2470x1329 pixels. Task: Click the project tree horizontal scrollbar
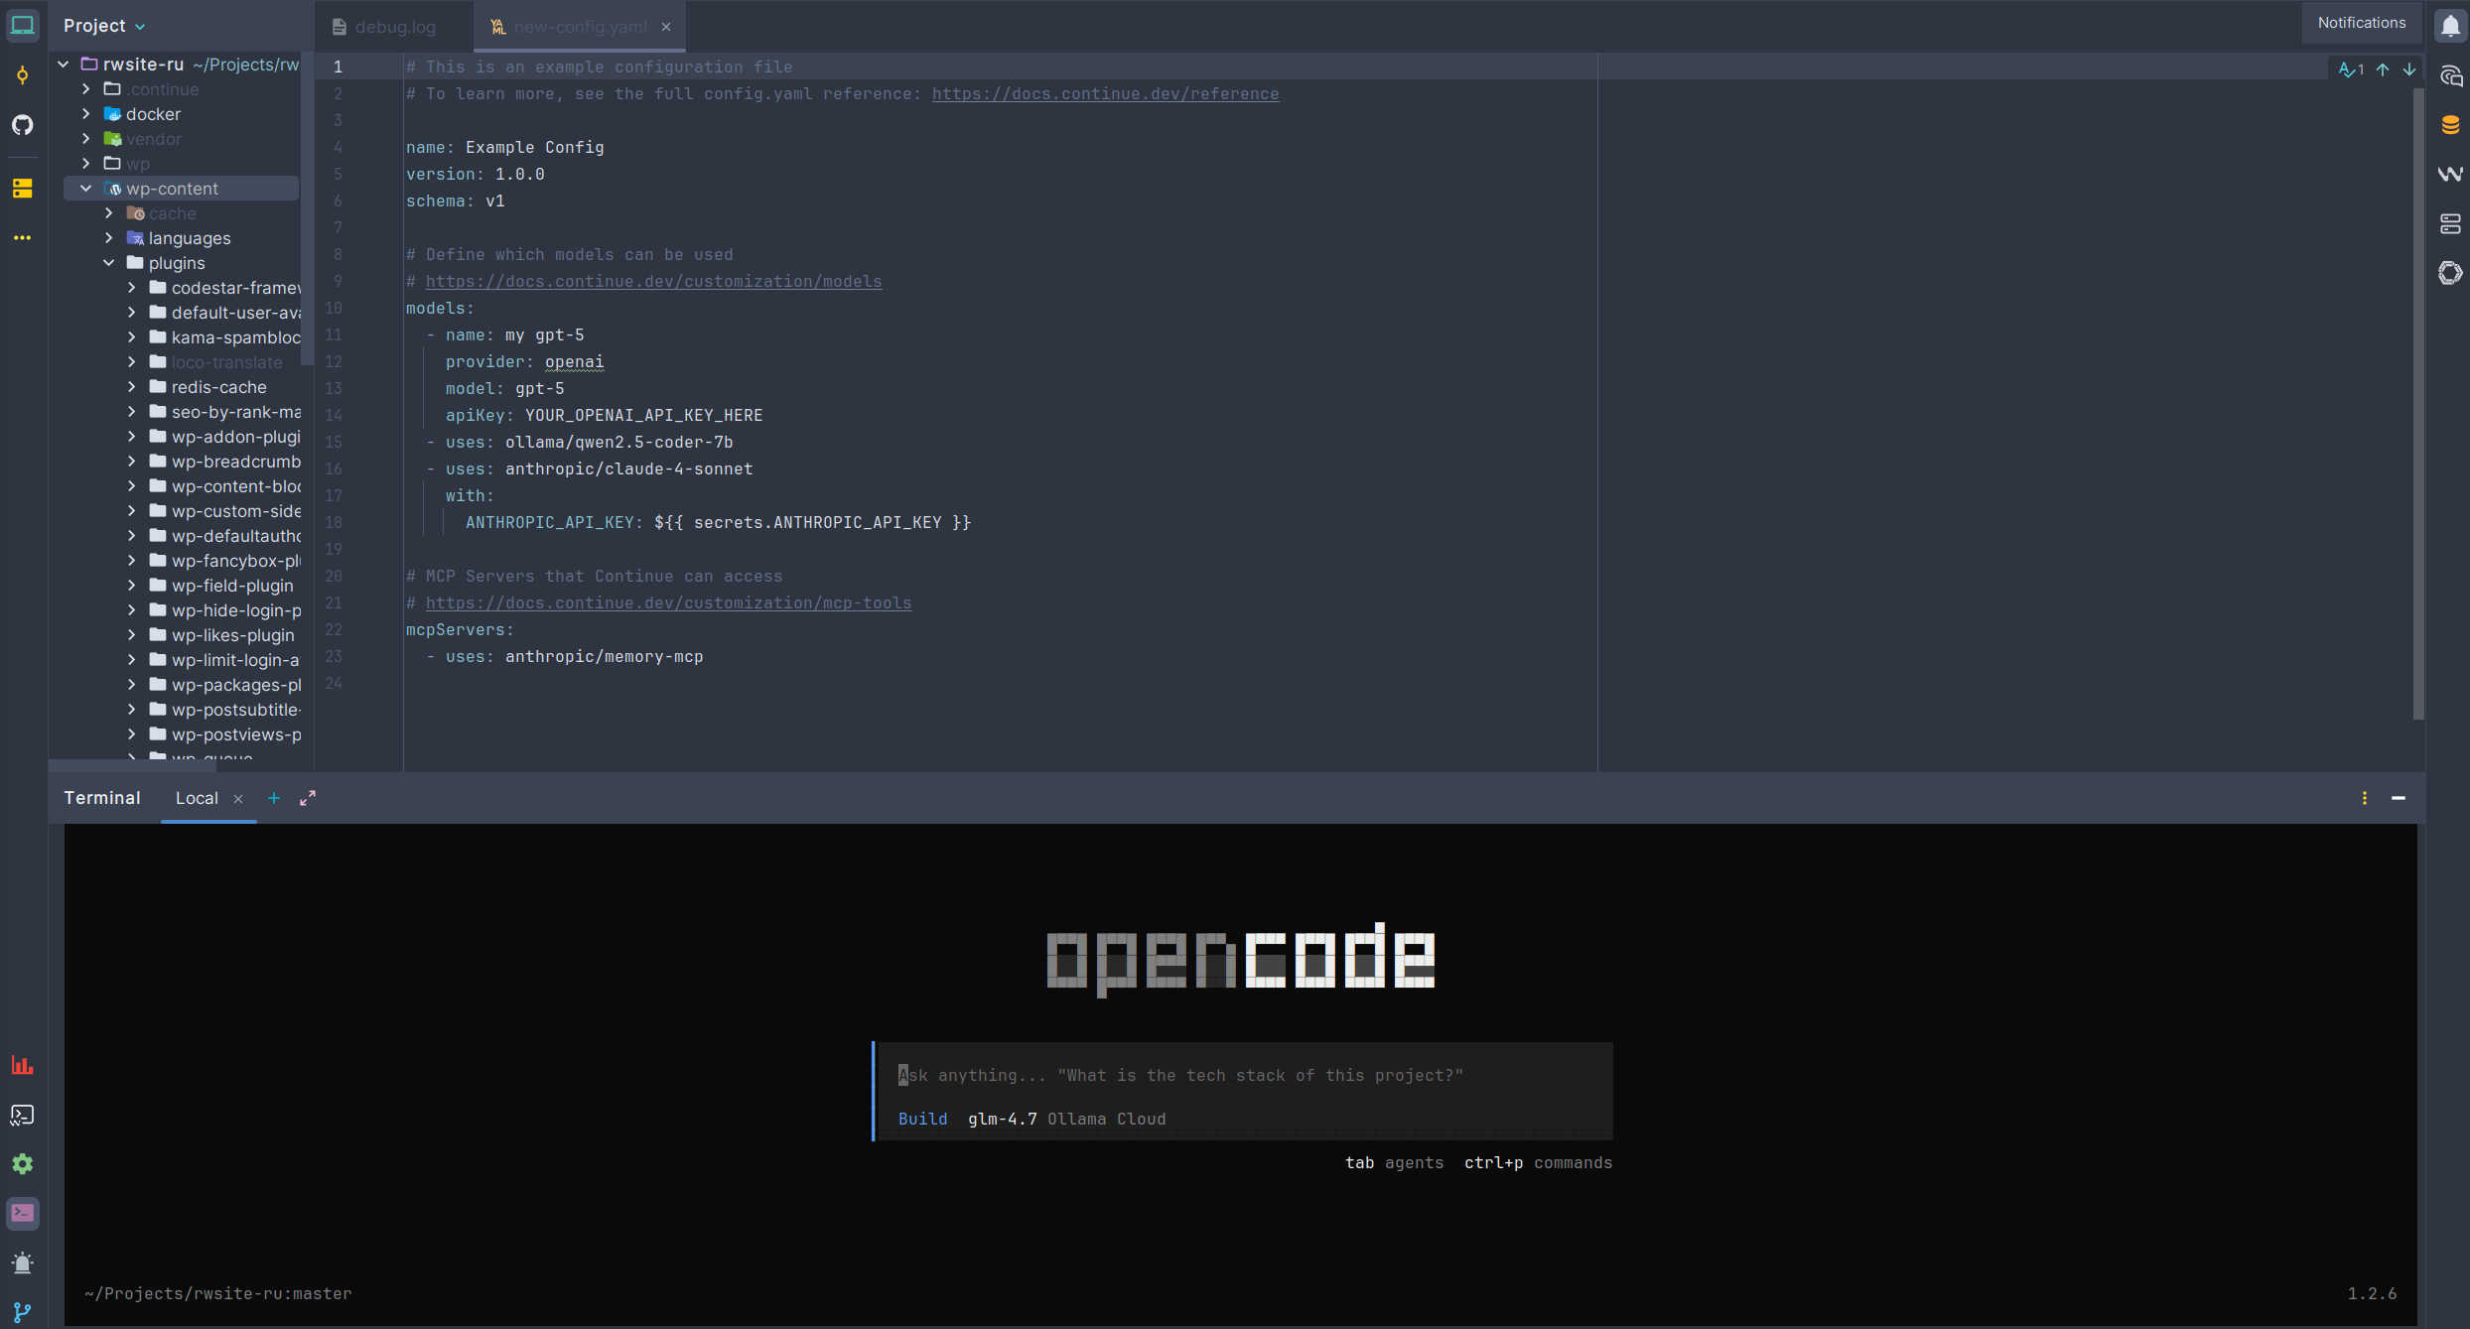pos(133,765)
